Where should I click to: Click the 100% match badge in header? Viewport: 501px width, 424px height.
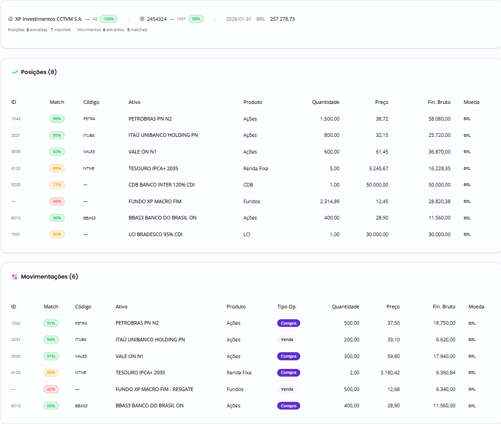pyautogui.click(x=109, y=19)
